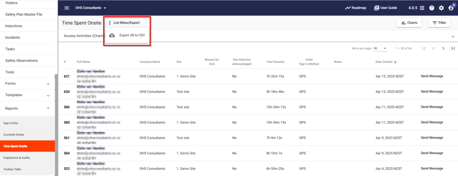Go to the first page of results
The image size is (458, 176).
424,48
